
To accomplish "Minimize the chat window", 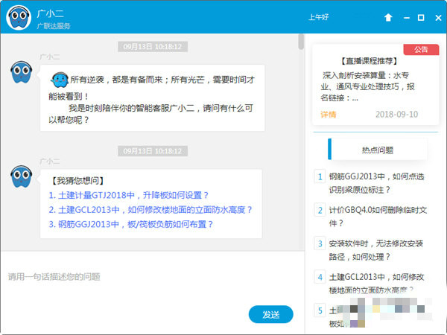I will (405, 17).
